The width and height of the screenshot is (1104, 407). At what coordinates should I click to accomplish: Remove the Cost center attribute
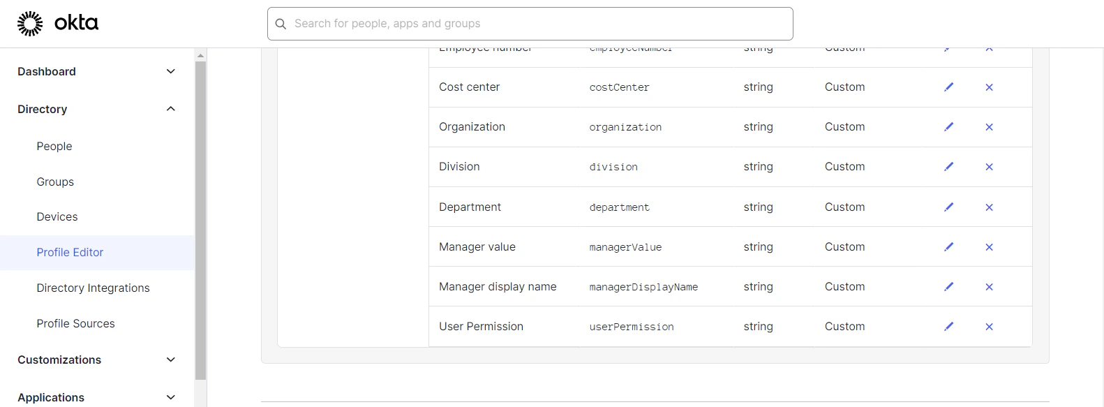989,87
